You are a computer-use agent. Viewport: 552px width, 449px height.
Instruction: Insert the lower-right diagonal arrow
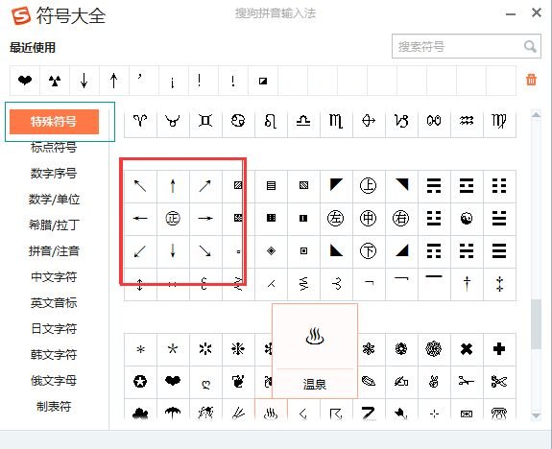point(205,251)
